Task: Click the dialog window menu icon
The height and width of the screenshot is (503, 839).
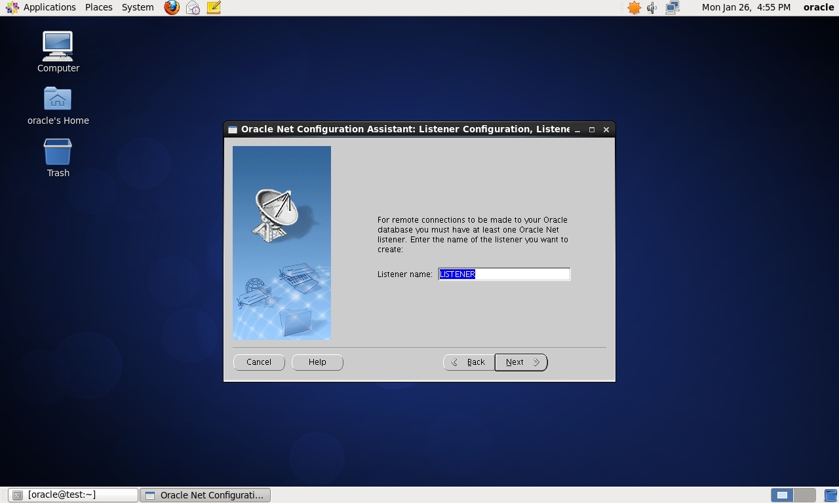Action: tap(233, 130)
